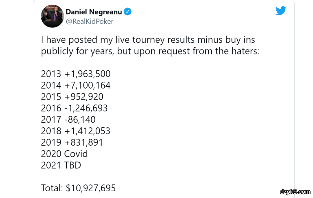Select the 2014 +7,100,164 line
The width and height of the screenshot is (313, 198).
pos(76,85)
